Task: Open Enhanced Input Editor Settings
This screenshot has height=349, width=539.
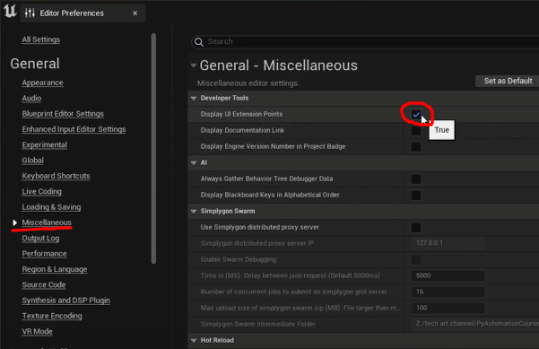Action: [x=74, y=129]
